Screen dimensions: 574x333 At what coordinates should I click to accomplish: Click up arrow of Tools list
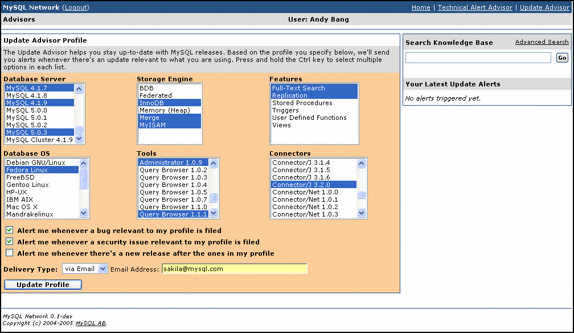pyautogui.click(x=214, y=163)
